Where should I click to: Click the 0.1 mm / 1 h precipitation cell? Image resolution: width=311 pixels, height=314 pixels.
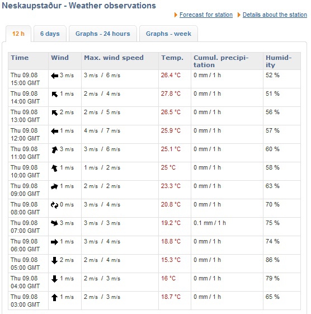227,227
